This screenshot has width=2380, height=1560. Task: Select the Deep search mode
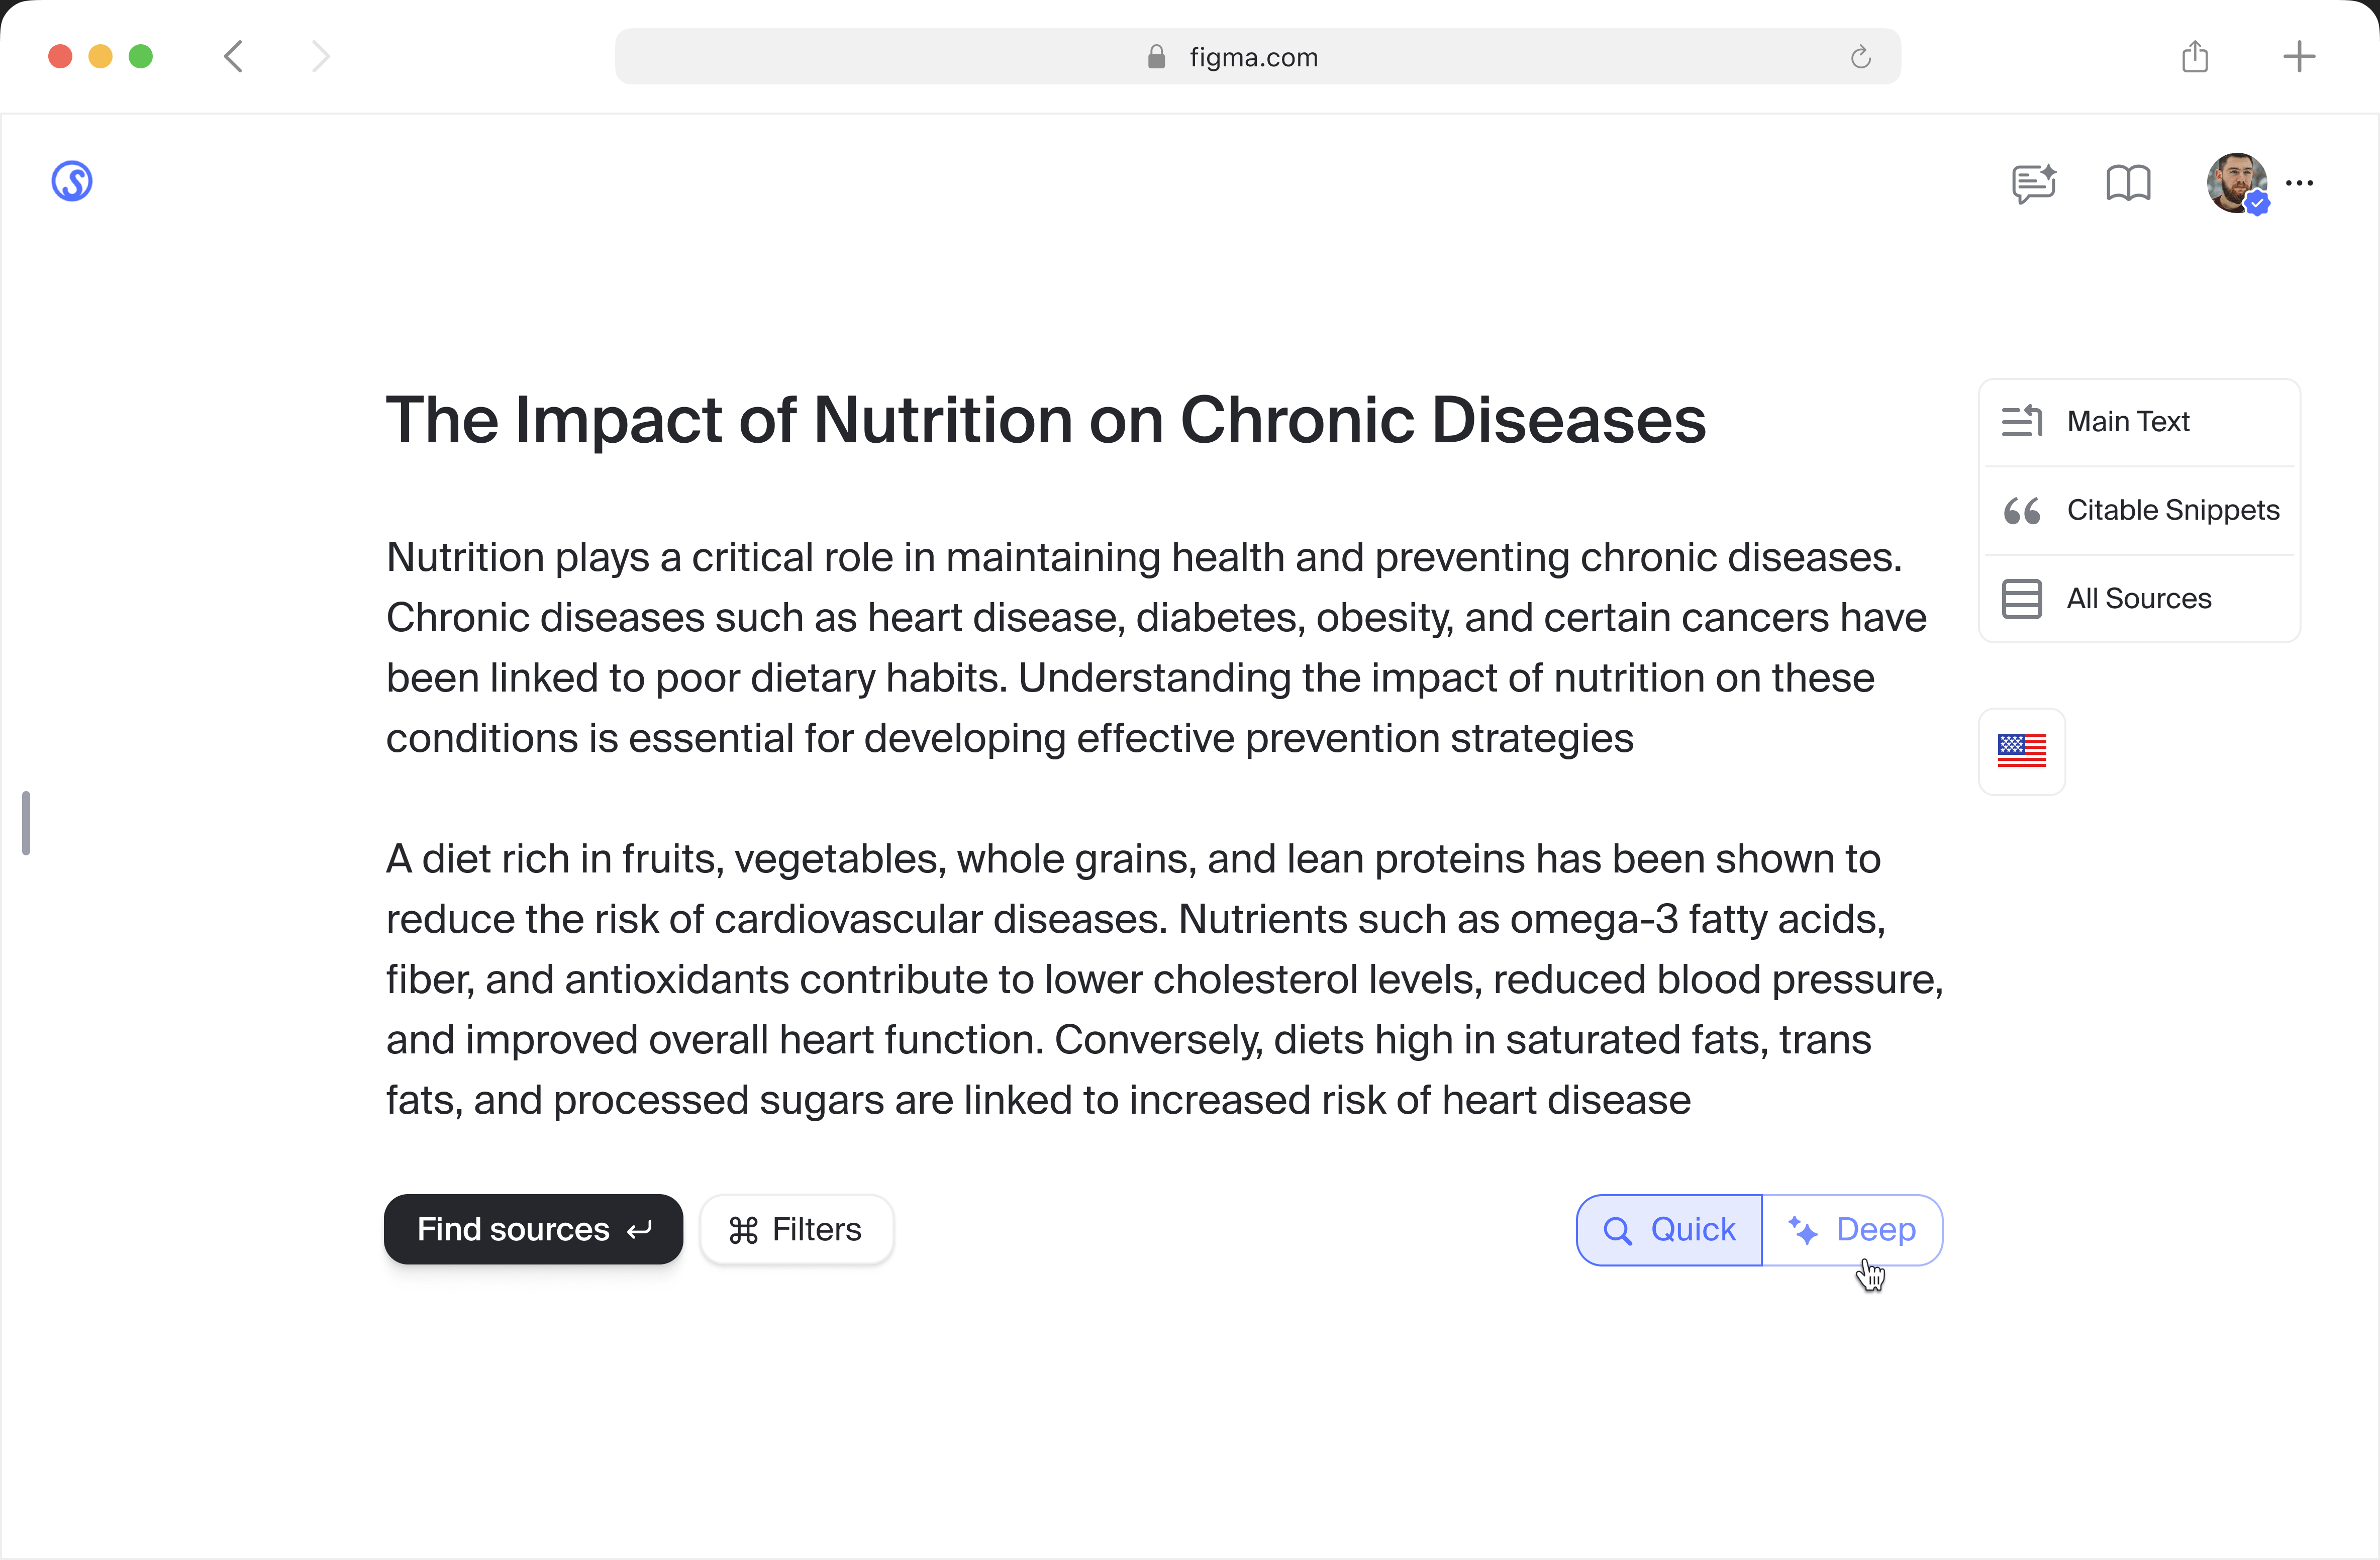1853,1229
